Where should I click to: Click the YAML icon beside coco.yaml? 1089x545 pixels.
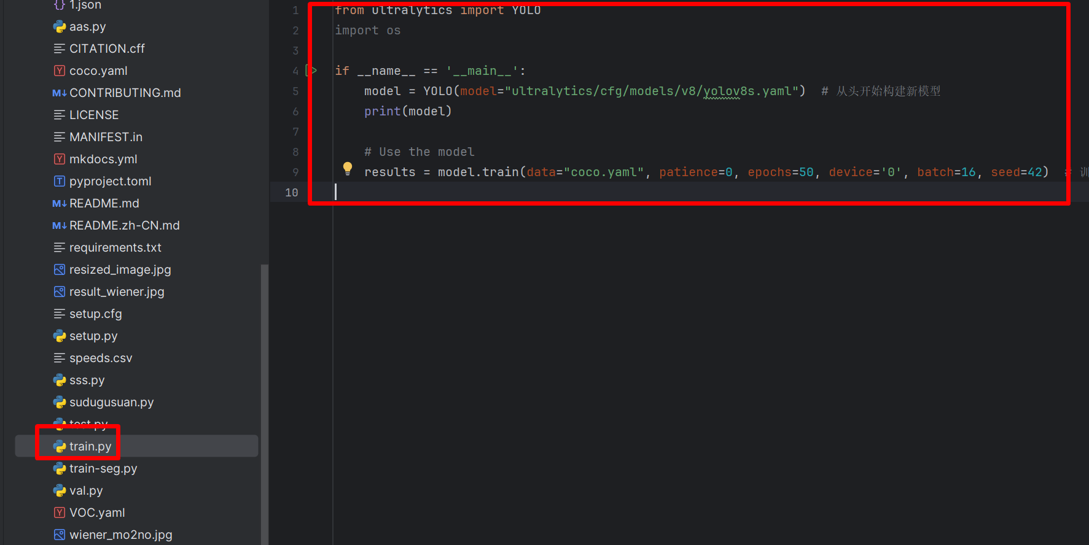[x=60, y=71]
